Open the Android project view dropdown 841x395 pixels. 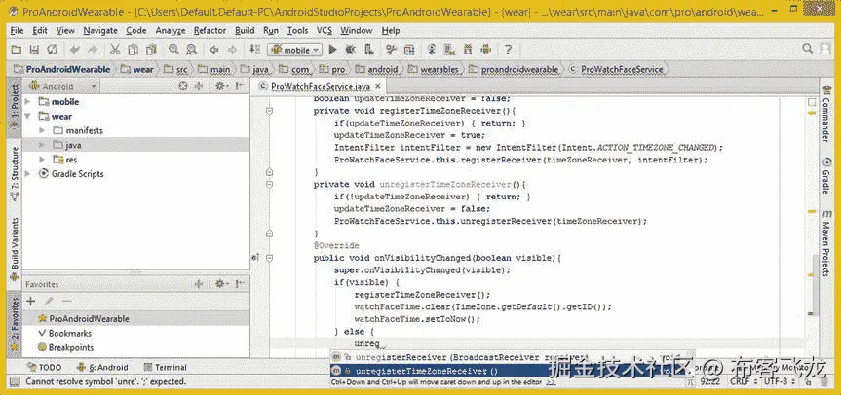tap(63, 86)
